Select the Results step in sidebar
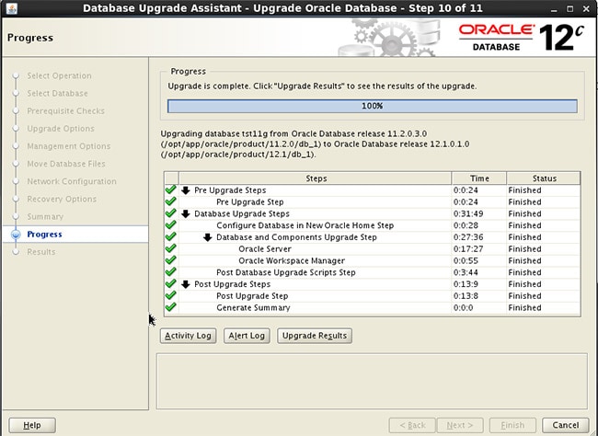The height and width of the screenshot is (436, 598). [x=41, y=252]
